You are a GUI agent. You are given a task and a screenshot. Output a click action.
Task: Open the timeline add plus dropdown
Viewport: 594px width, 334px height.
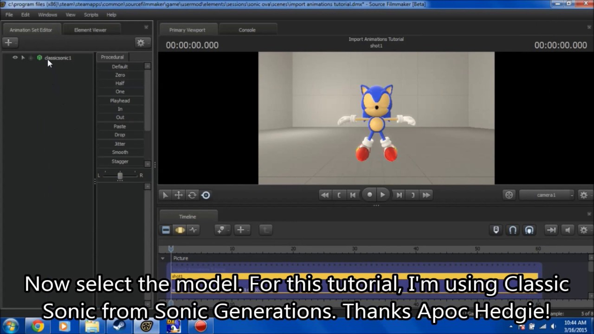point(242,230)
